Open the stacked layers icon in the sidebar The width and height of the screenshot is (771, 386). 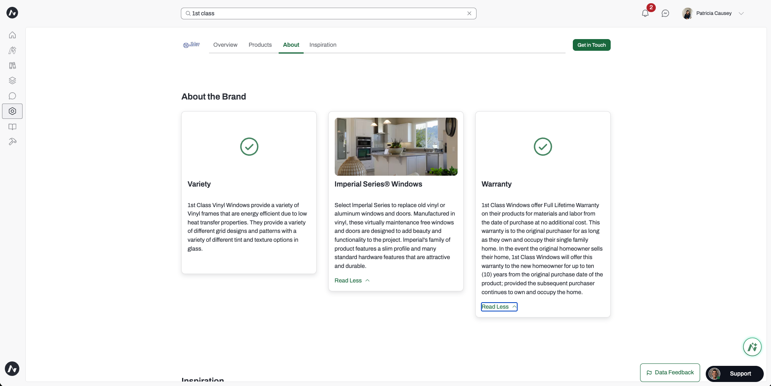(x=12, y=81)
